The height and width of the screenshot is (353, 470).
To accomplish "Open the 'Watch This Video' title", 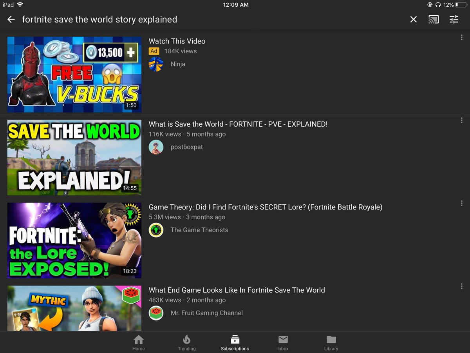I will point(177,41).
